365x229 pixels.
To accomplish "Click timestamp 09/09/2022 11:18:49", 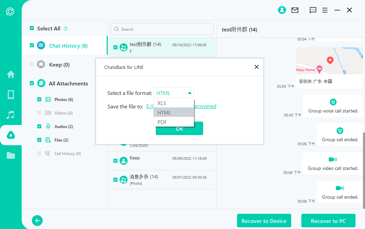I will [x=189, y=158].
